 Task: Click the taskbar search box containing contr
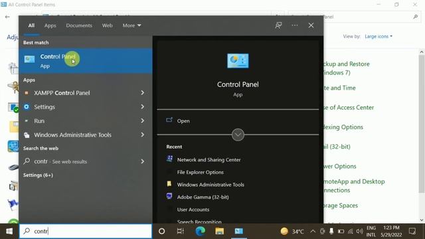point(86,231)
